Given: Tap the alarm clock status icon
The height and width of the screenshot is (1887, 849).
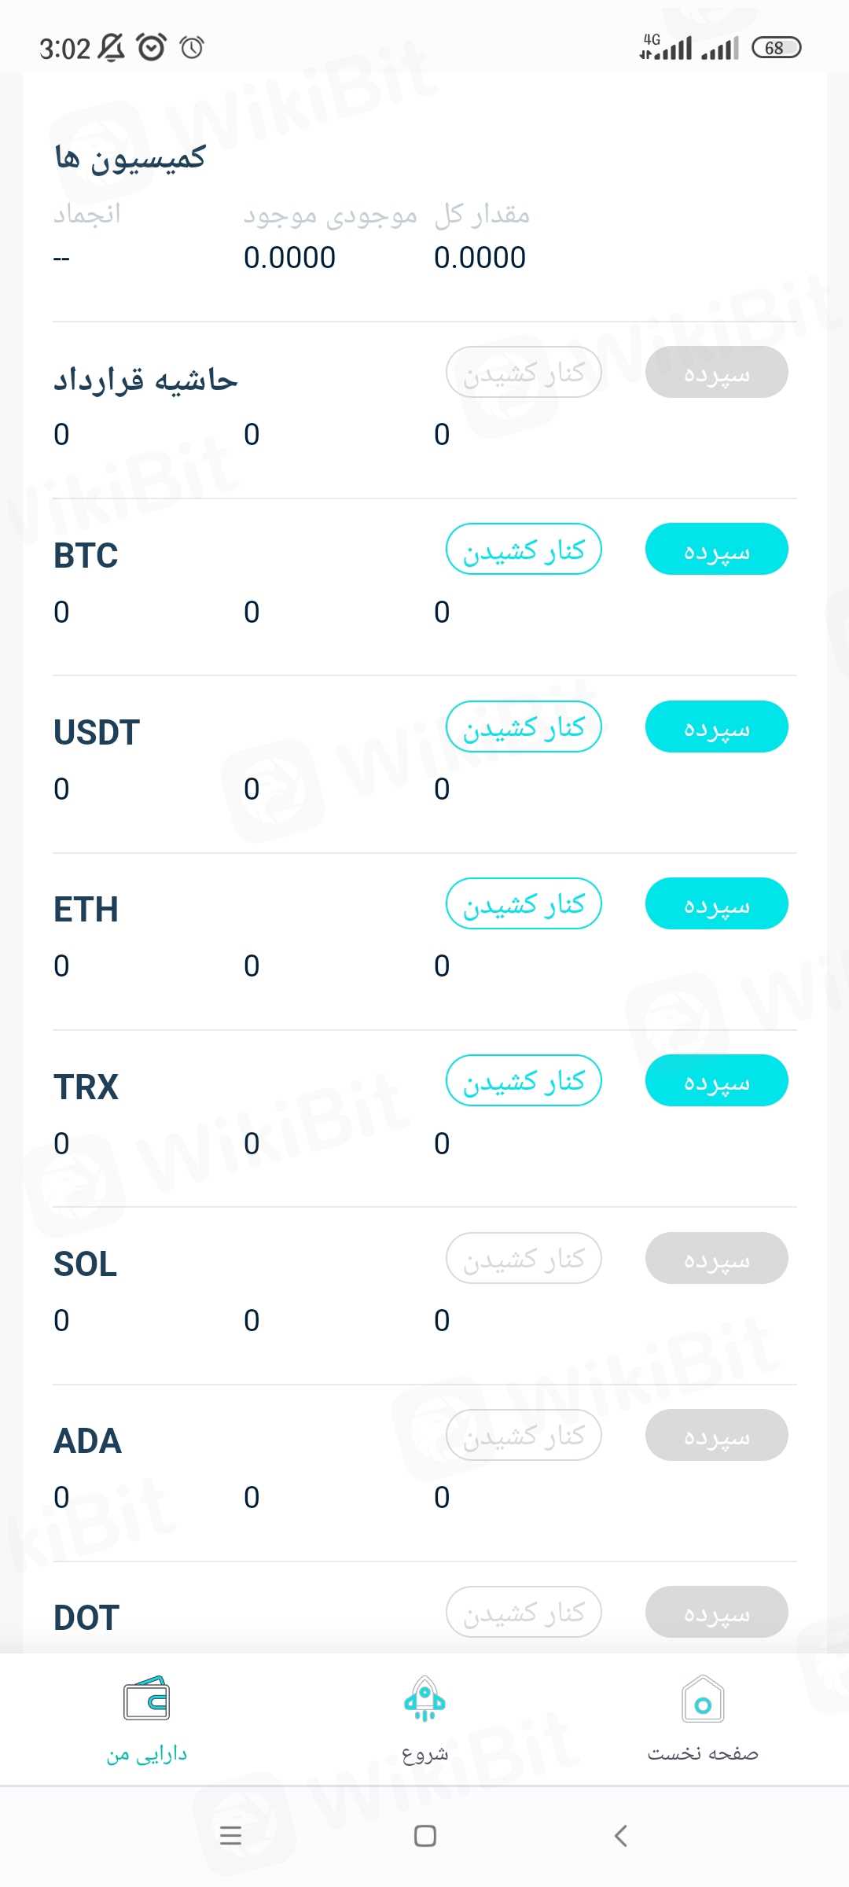Looking at the screenshot, I should 152,48.
